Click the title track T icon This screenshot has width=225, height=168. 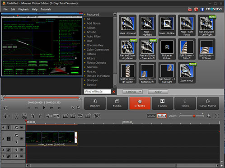(x=9, y=127)
